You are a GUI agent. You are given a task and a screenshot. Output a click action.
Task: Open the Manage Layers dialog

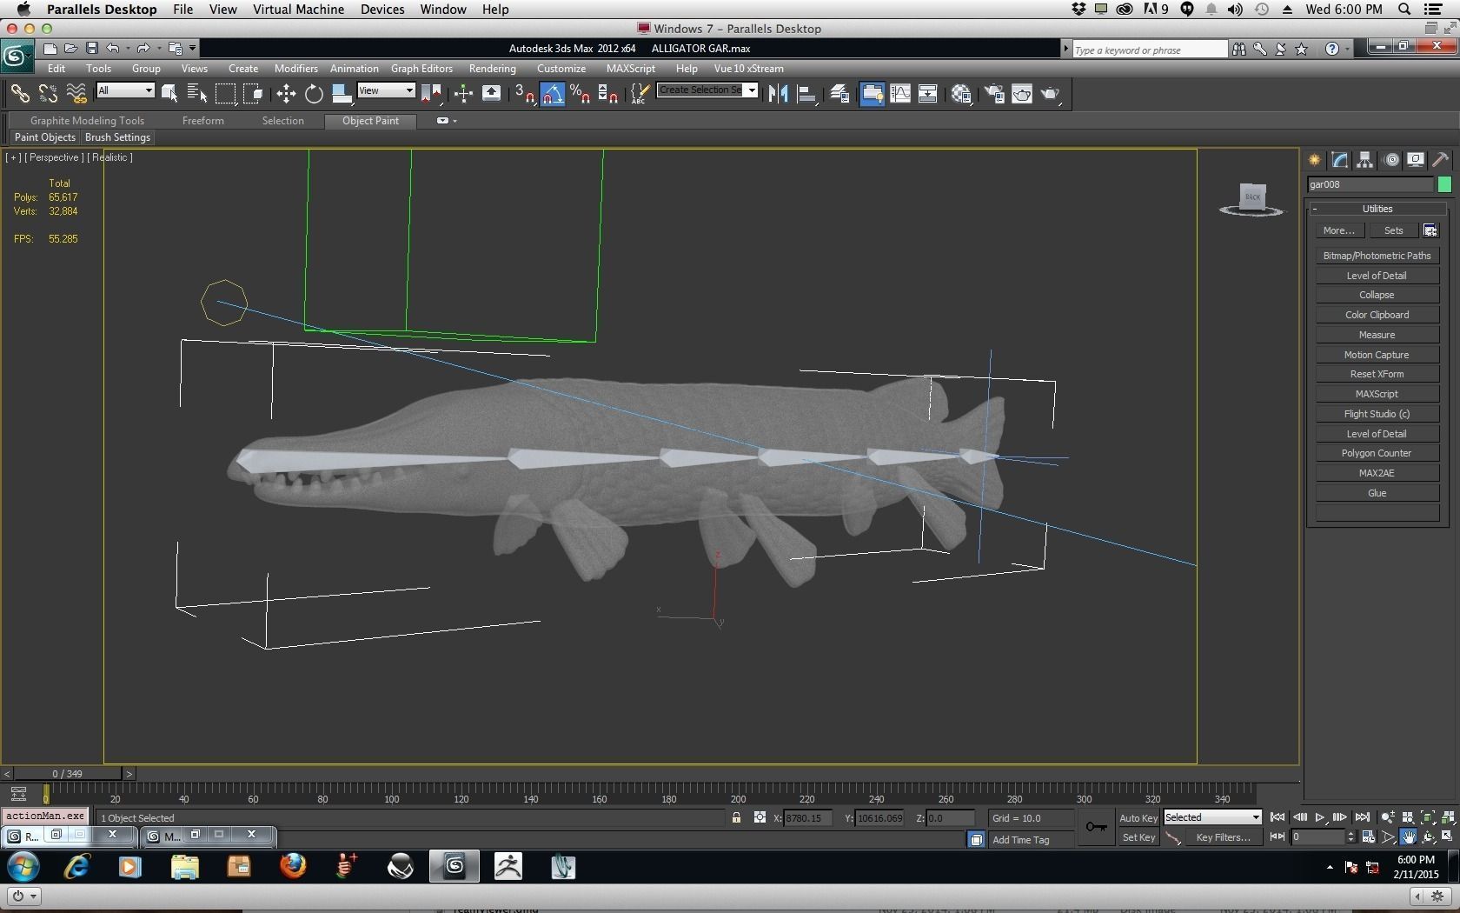coord(839,93)
